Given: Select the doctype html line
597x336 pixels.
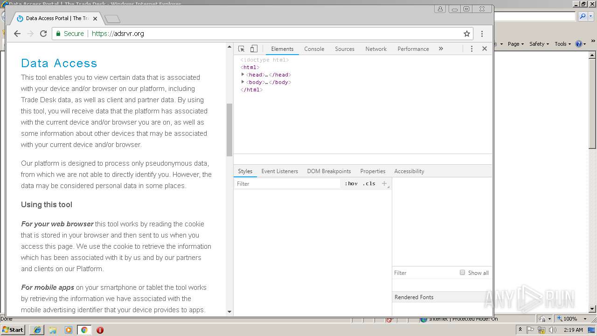Looking at the screenshot, I should click(264, 60).
